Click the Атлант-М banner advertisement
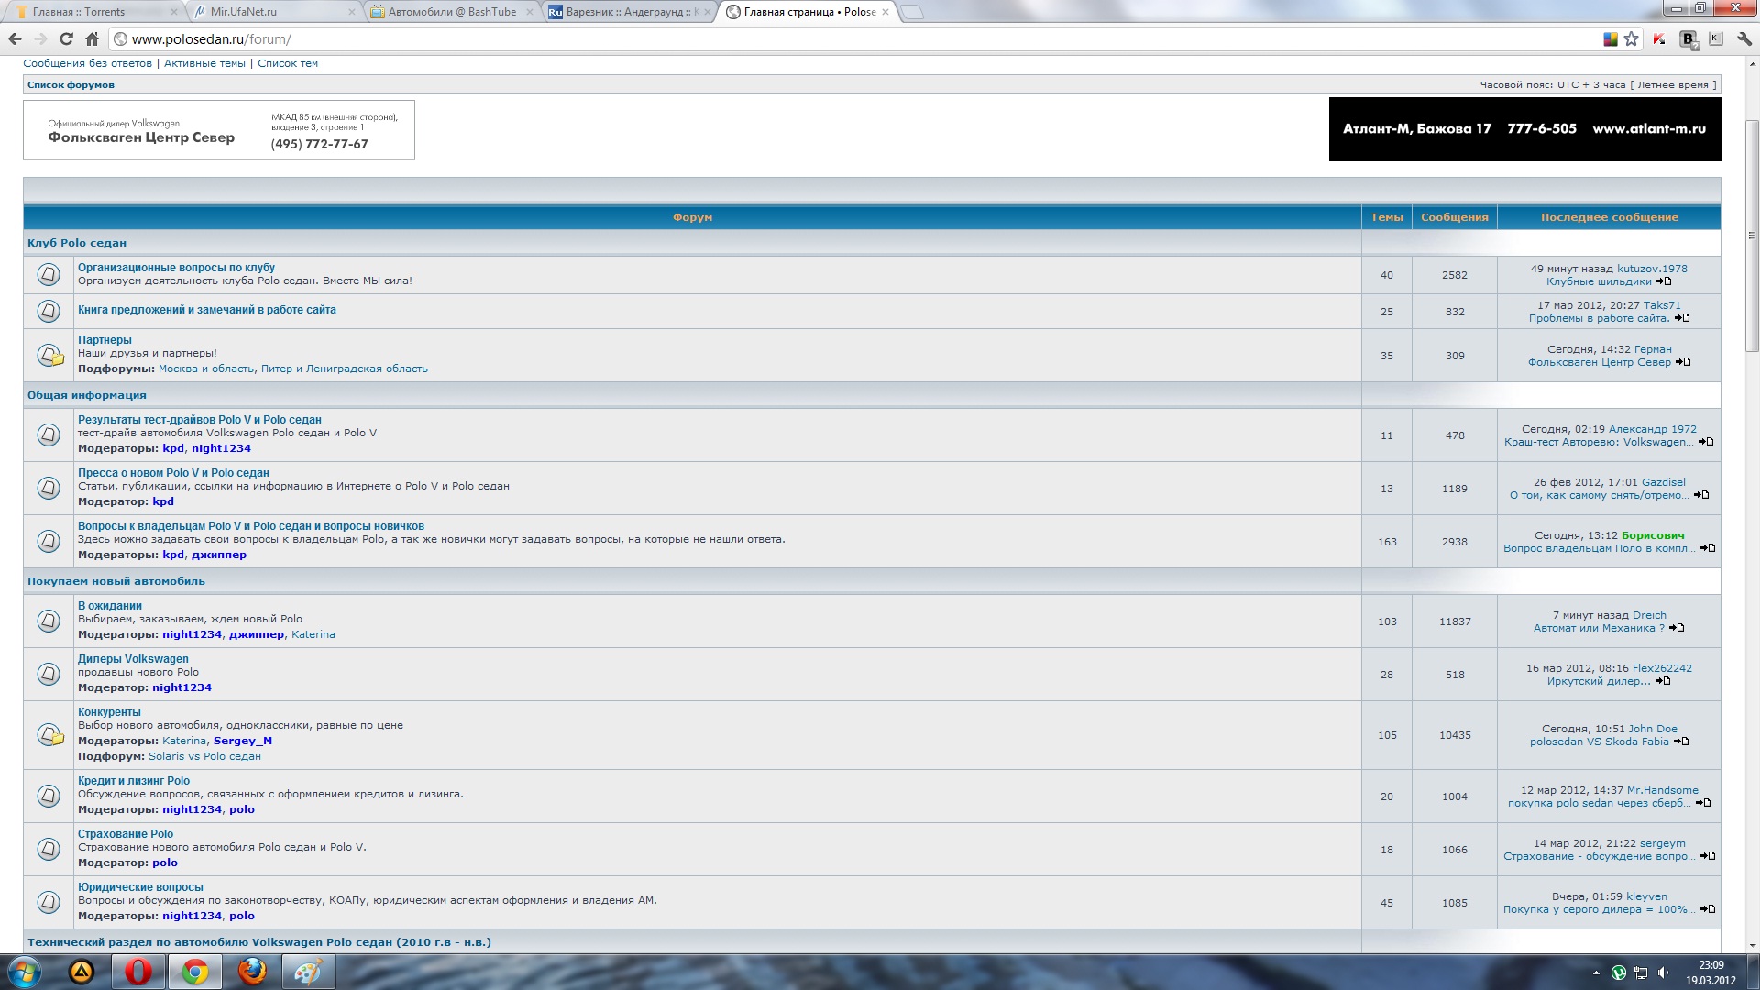The image size is (1760, 990). tap(1524, 129)
